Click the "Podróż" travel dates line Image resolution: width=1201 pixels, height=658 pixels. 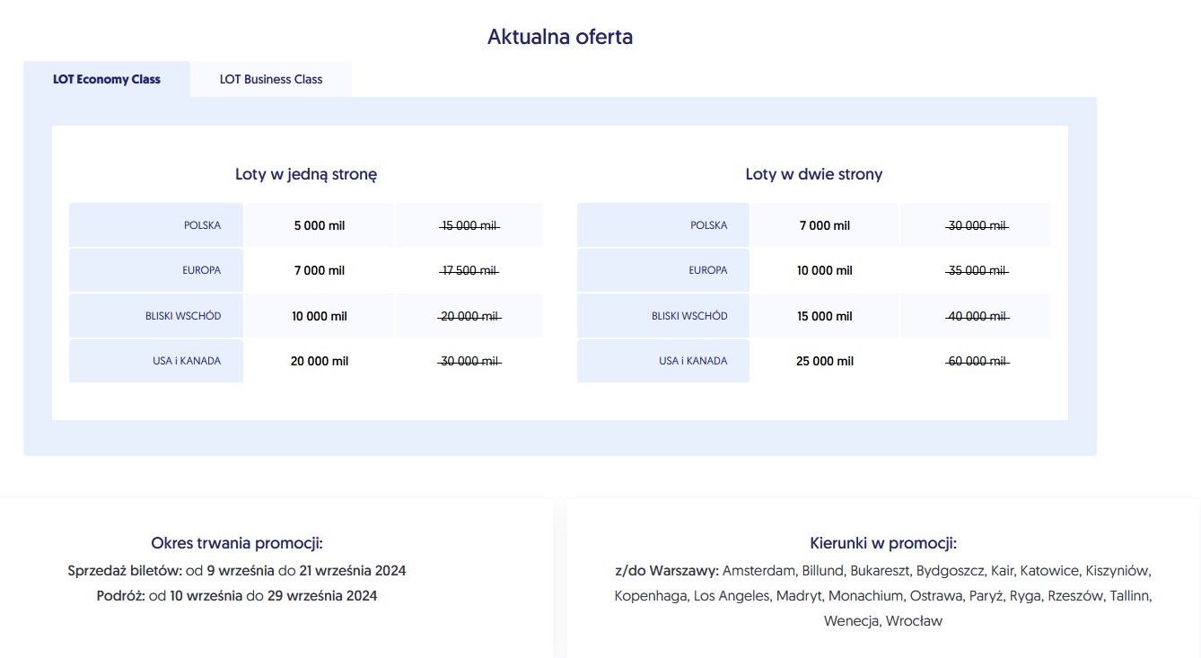point(237,595)
